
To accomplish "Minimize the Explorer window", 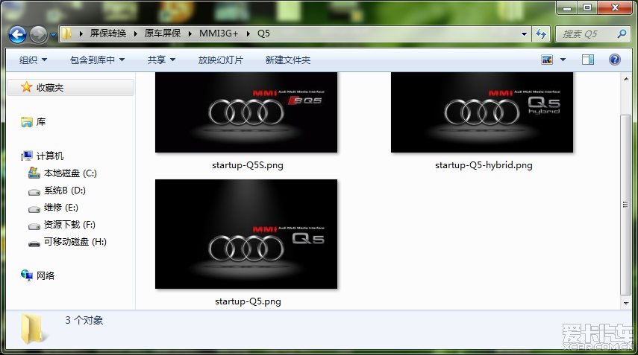I will tap(567, 7).
